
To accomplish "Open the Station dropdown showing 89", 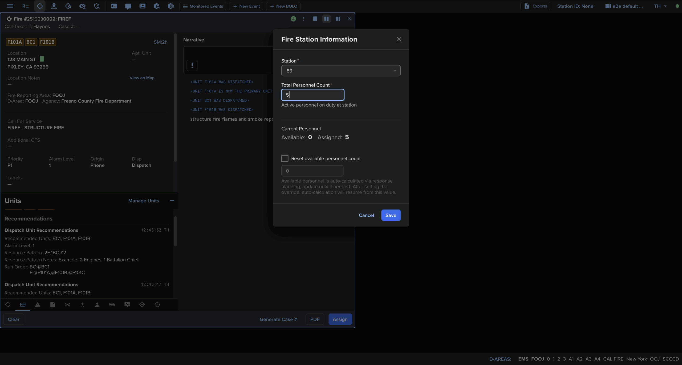I will tap(341, 71).
